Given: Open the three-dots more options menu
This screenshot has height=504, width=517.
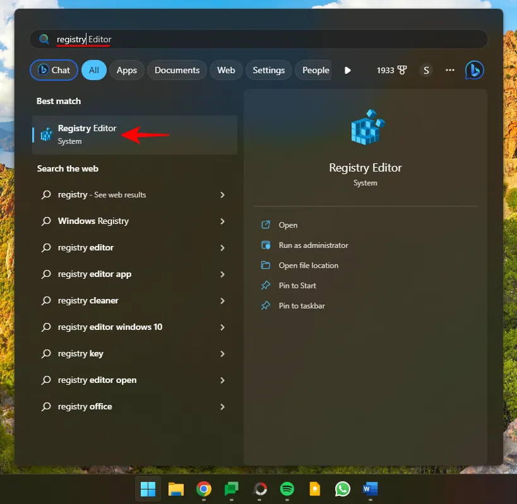Looking at the screenshot, I should pyautogui.click(x=449, y=70).
